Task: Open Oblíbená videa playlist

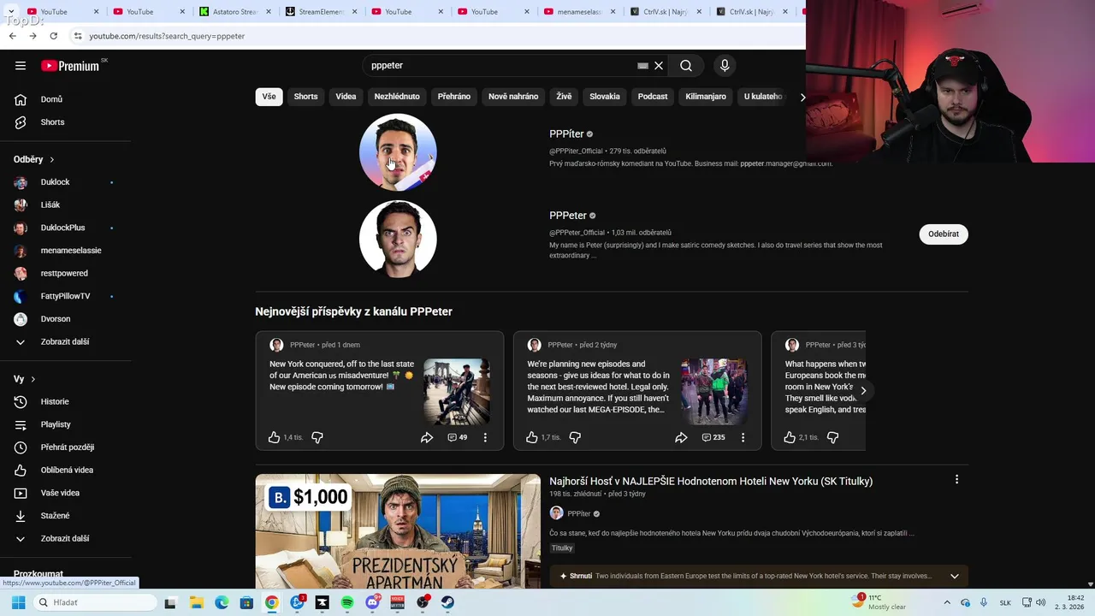Action: tap(67, 470)
